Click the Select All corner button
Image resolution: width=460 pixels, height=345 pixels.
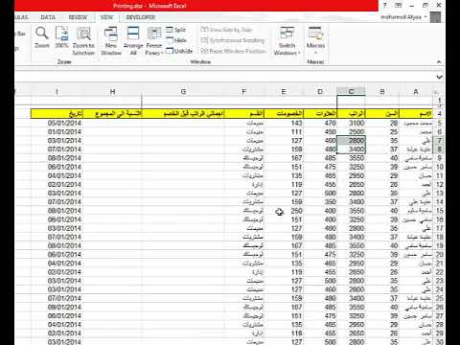click(x=439, y=92)
